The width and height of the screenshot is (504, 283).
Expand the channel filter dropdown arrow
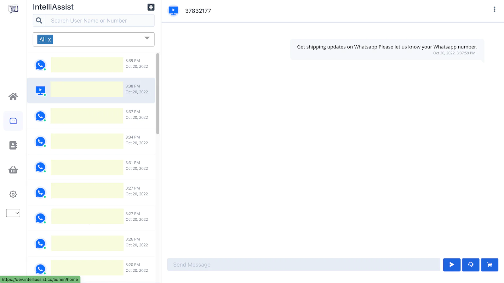click(147, 38)
